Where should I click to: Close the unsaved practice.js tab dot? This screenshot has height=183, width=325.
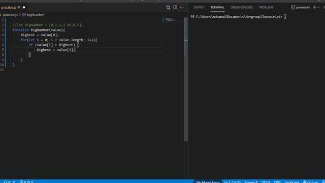(24, 7)
